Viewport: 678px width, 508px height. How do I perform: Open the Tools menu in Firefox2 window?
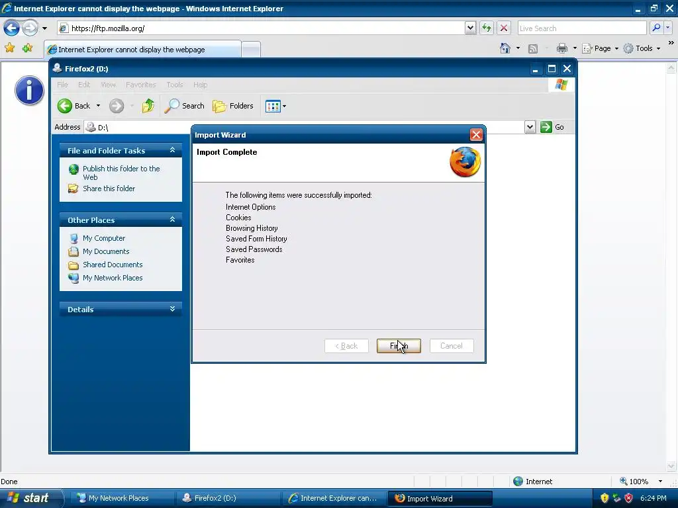(x=175, y=85)
